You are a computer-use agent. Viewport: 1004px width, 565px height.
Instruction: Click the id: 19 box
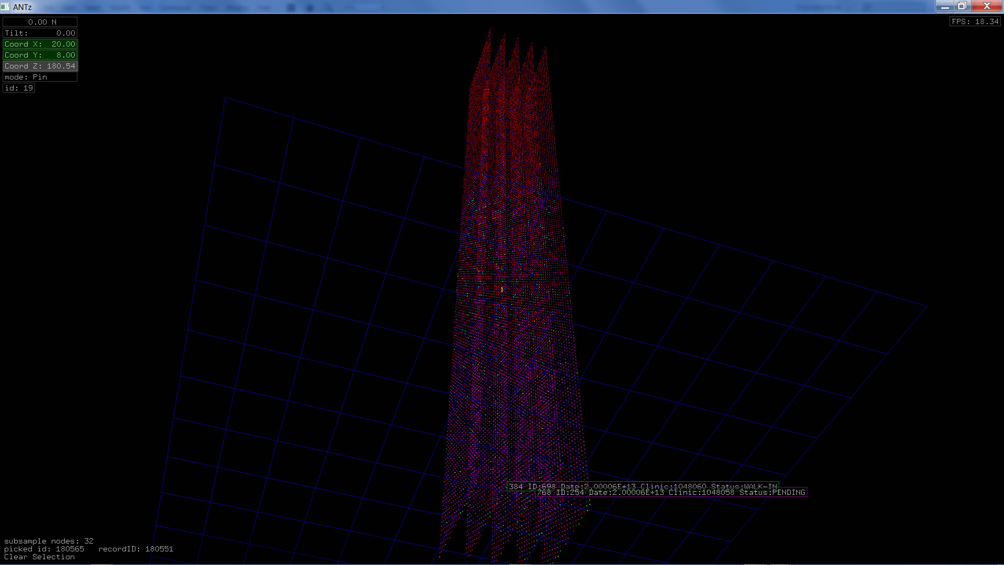coord(19,88)
